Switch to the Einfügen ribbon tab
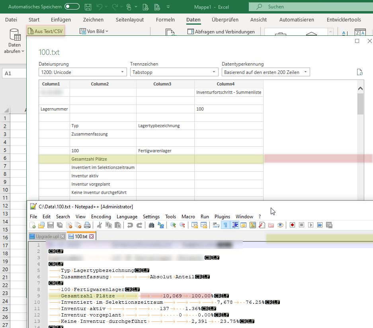Viewport: 373px width, 328px height. click(x=61, y=20)
